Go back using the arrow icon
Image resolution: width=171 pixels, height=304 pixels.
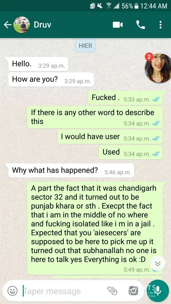pos(7,25)
